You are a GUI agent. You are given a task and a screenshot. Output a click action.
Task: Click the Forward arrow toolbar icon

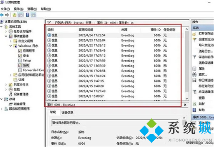[7, 15]
